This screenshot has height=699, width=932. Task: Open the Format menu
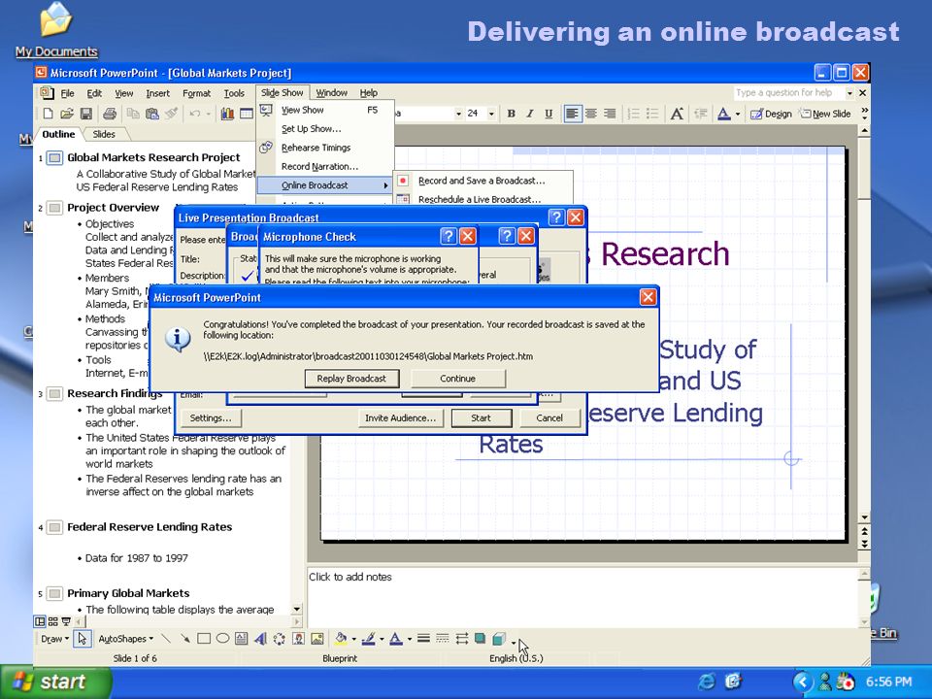[x=196, y=93]
